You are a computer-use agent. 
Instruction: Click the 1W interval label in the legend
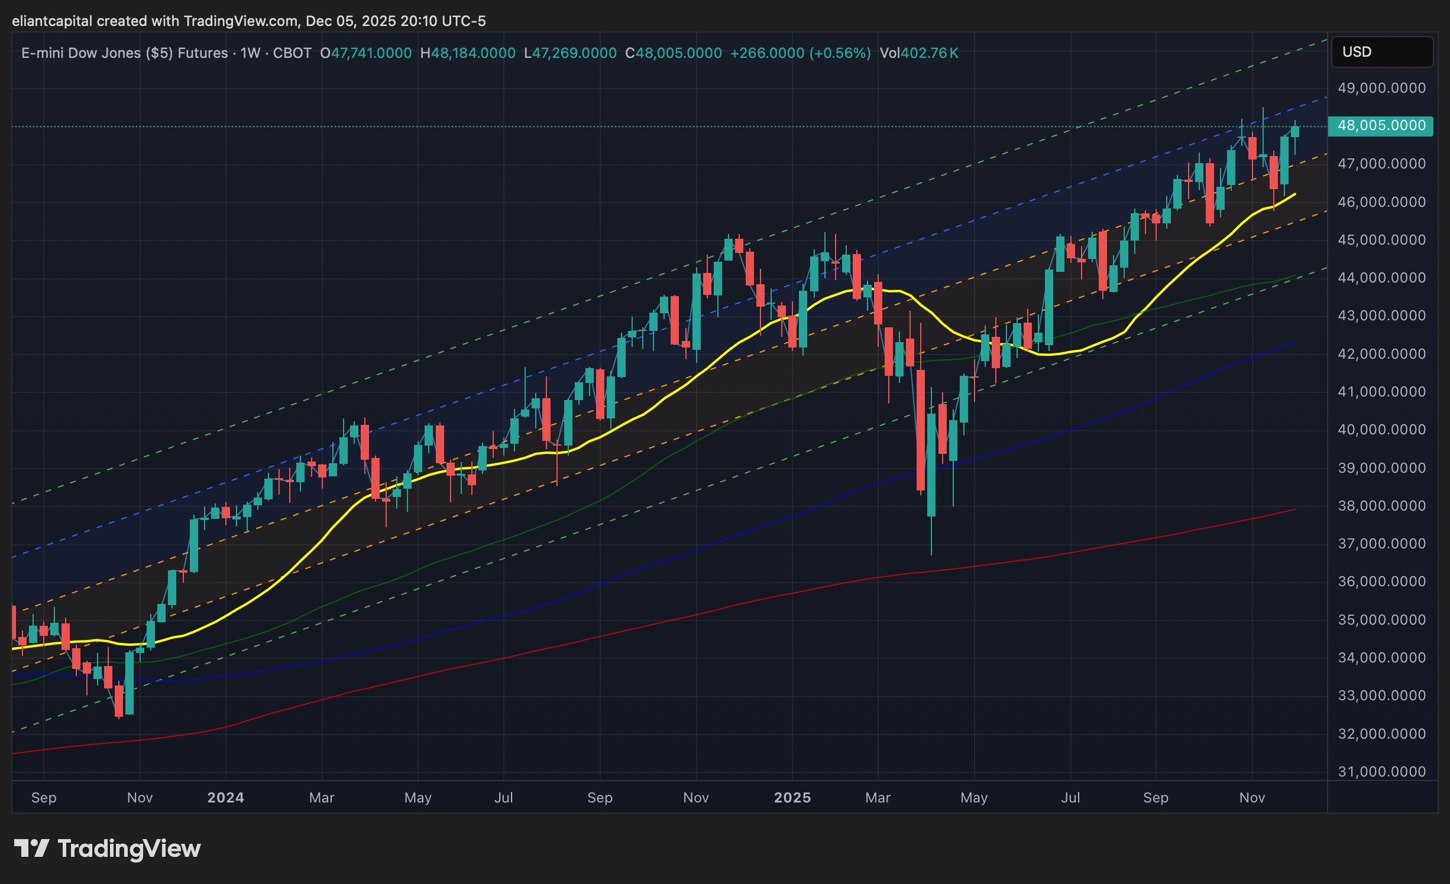point(250,53)
